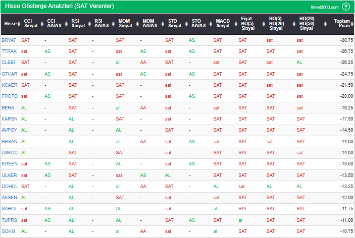Click BRYAT's green AS STO value
The height and width of the screenshot is (238, 355).
(192, 40)
